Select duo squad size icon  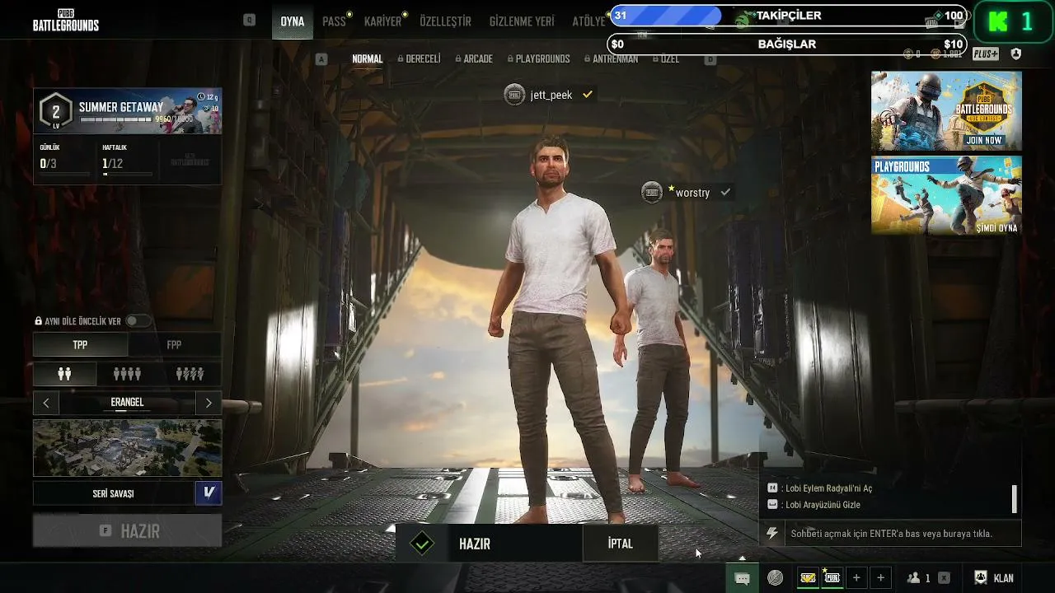64,374
